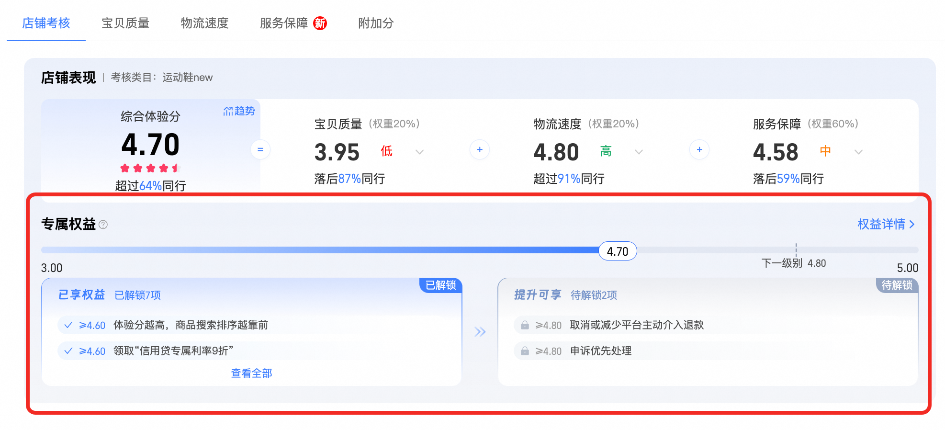Click lock icon beside 取消或减少平台主动介入退款
The height and width of the screenshot is (430, 945).
click(525, 325)
